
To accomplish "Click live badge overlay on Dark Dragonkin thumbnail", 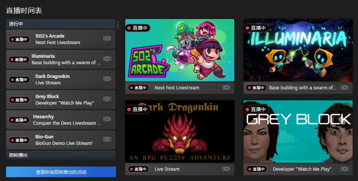I will click(x=138, y=110).
